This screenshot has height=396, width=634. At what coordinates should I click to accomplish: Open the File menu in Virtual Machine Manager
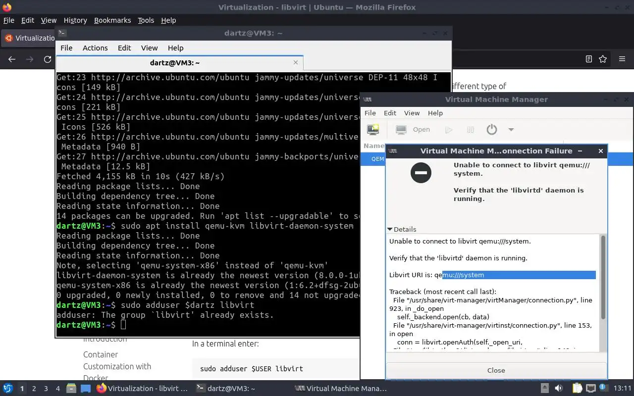[x=370, y=113]
